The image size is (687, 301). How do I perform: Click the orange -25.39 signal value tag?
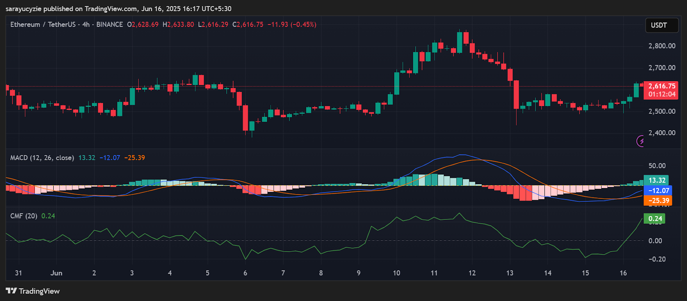[658, 201]
